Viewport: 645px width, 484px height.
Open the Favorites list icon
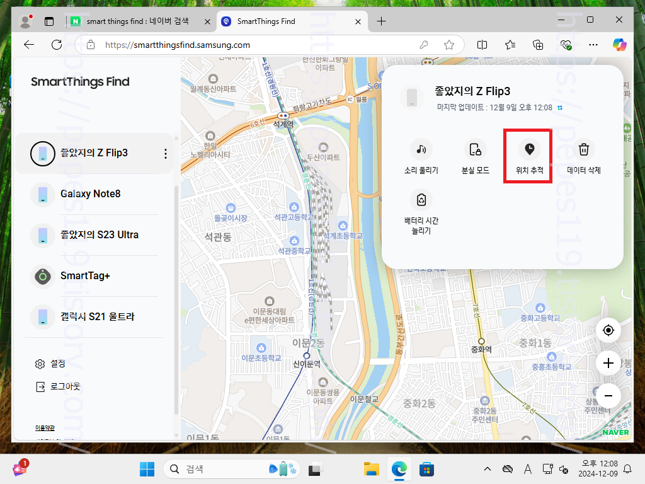[x=510, y=45]
